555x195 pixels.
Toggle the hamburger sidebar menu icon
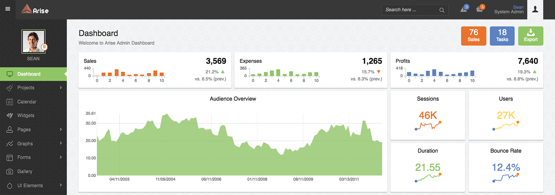coord(8,9)
